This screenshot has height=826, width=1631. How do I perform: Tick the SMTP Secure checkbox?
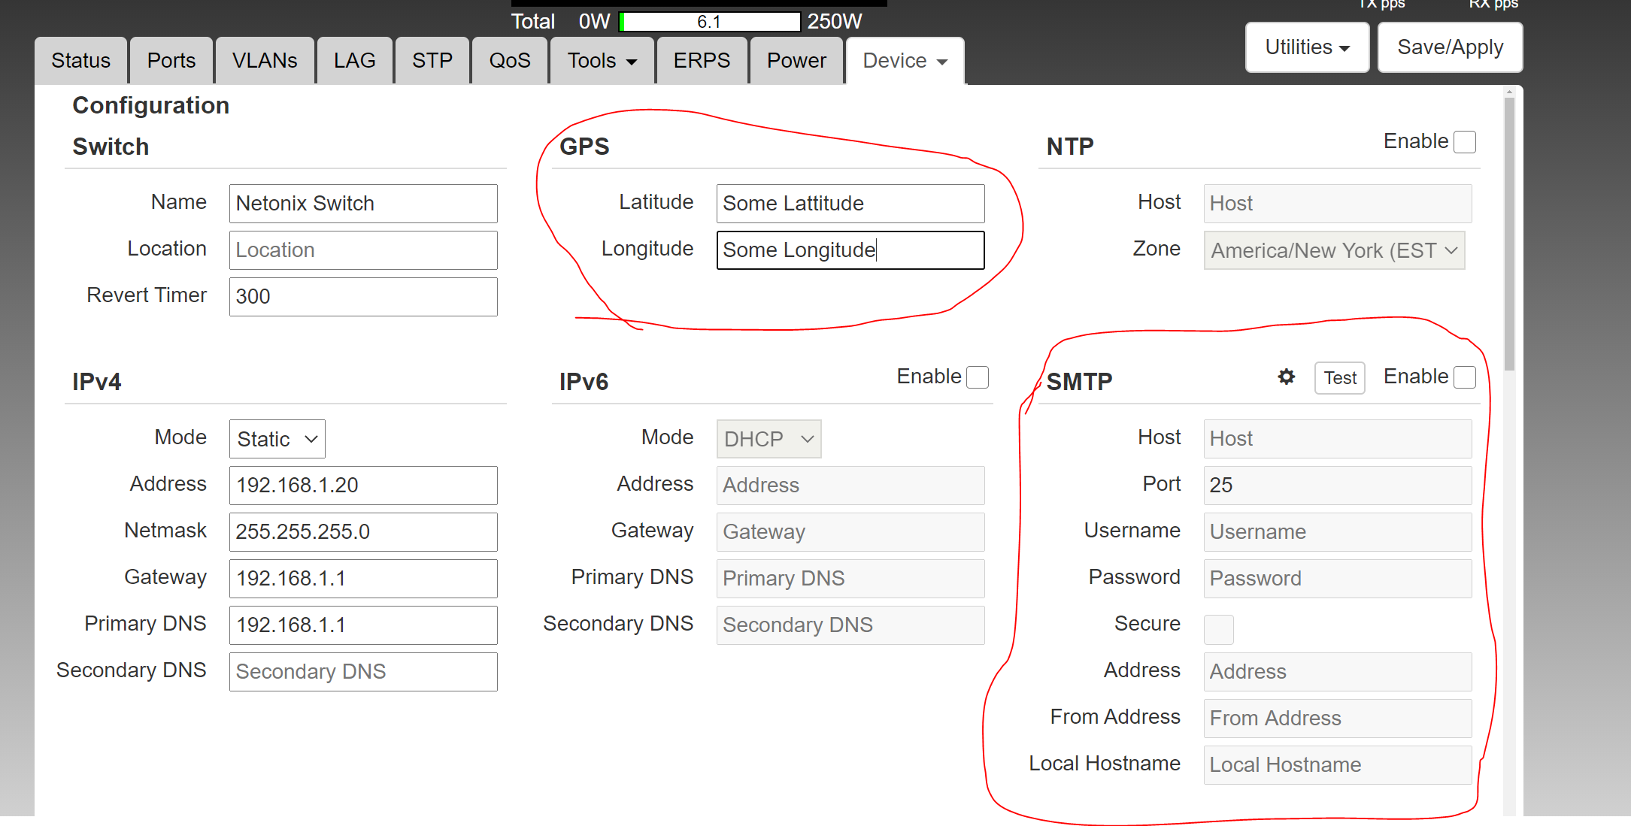coord(1218,629)
